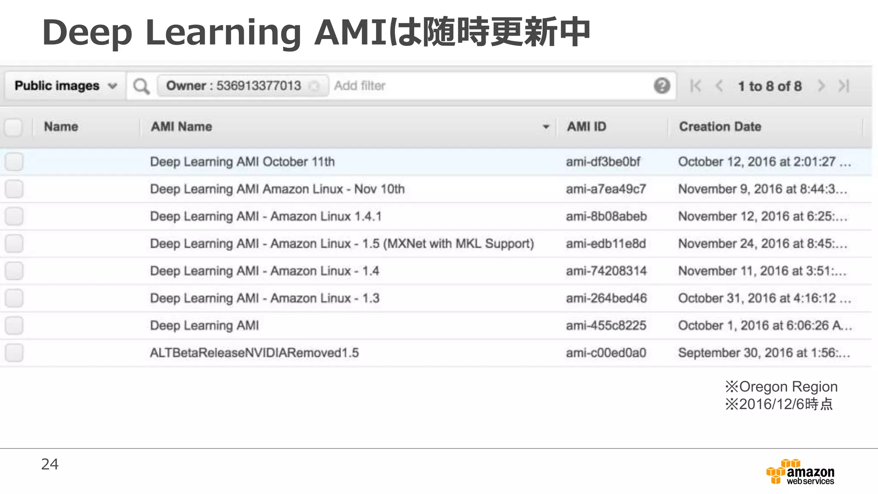This screenshot has height=494, width=878.
Task: Jump to last page of results
Action: 844,86
